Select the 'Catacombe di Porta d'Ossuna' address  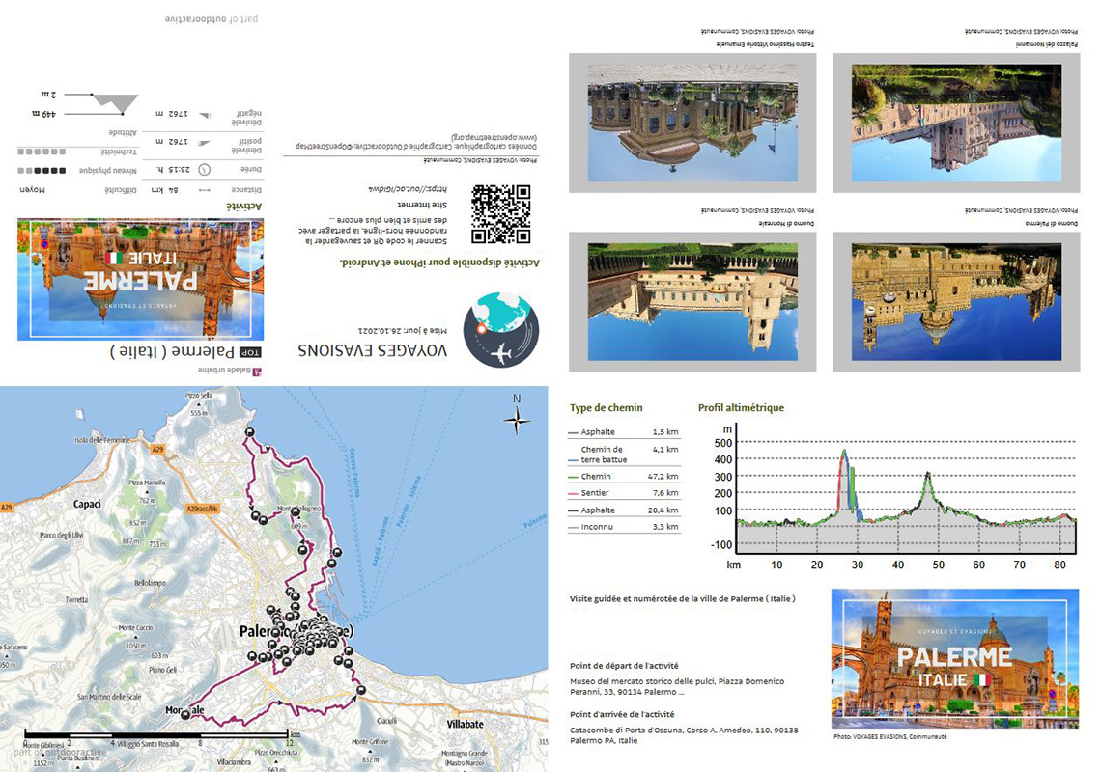tap(684, 734)
